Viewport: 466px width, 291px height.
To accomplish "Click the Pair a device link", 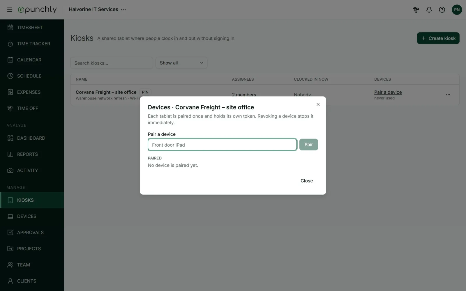I will [x=388, y=92].
